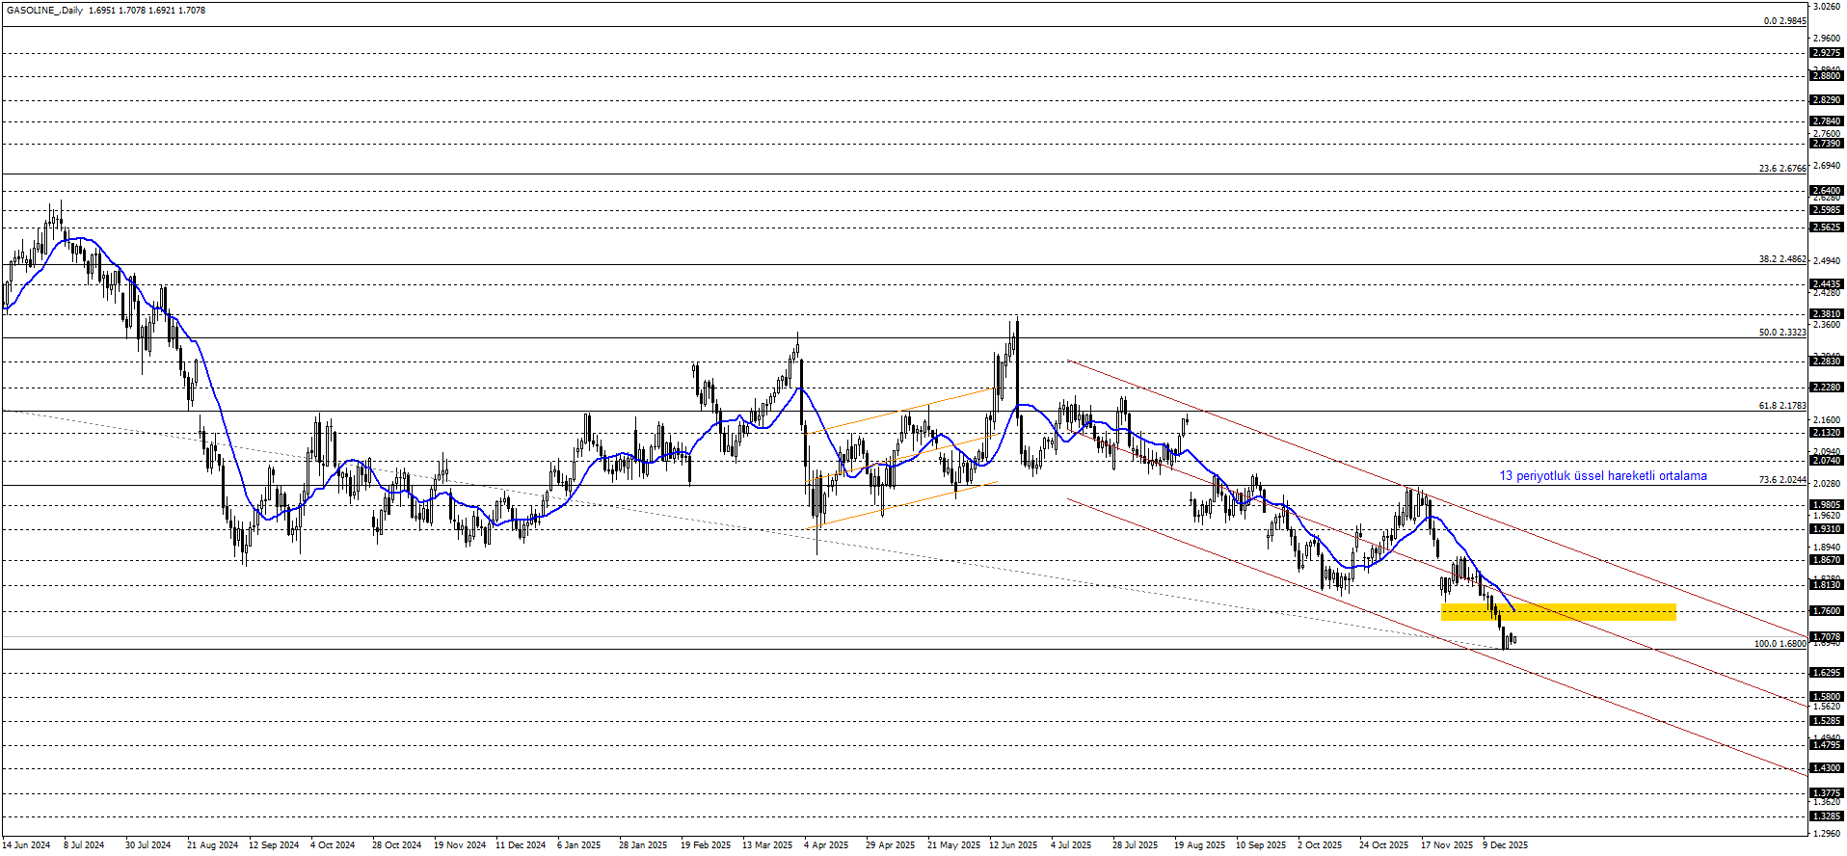The image size is (1847, 856).
Task: Click the 23.6 2.6766 Fibonacci label
Action: pyautogui.click(x=1781, y=169)
